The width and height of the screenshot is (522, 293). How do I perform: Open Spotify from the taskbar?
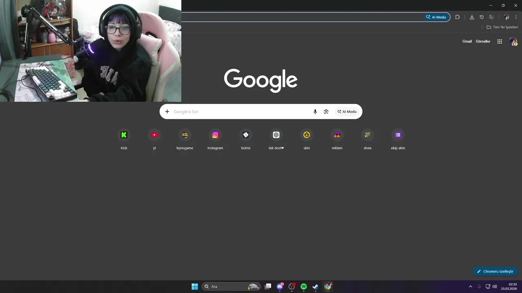coord(303,286)
